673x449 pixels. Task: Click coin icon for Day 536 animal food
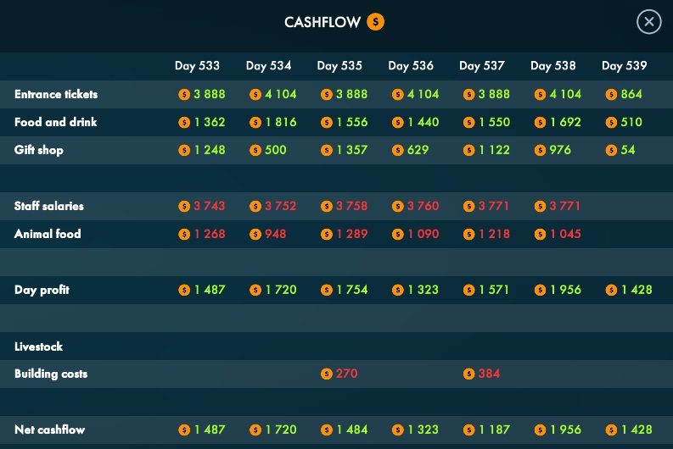click(398, 234)
